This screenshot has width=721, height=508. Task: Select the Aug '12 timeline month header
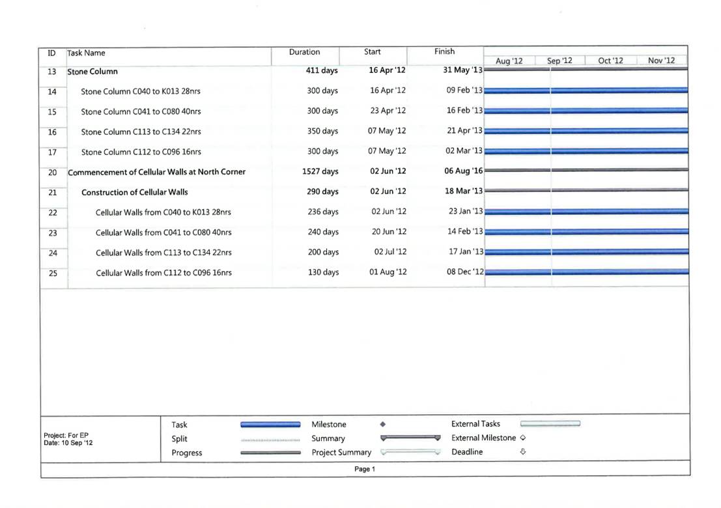509,61
